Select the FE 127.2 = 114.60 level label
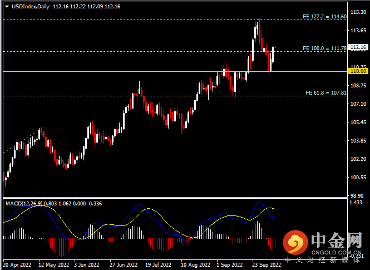 [x=325, y=17]
